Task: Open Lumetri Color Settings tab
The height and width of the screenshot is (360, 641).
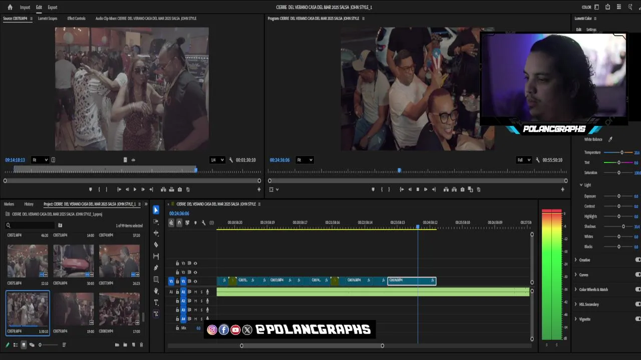Action: pyautogui.click(x=591, y=29)
